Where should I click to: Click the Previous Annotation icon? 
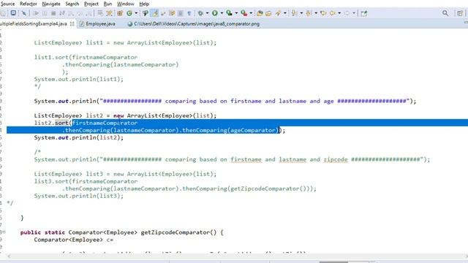309,13
